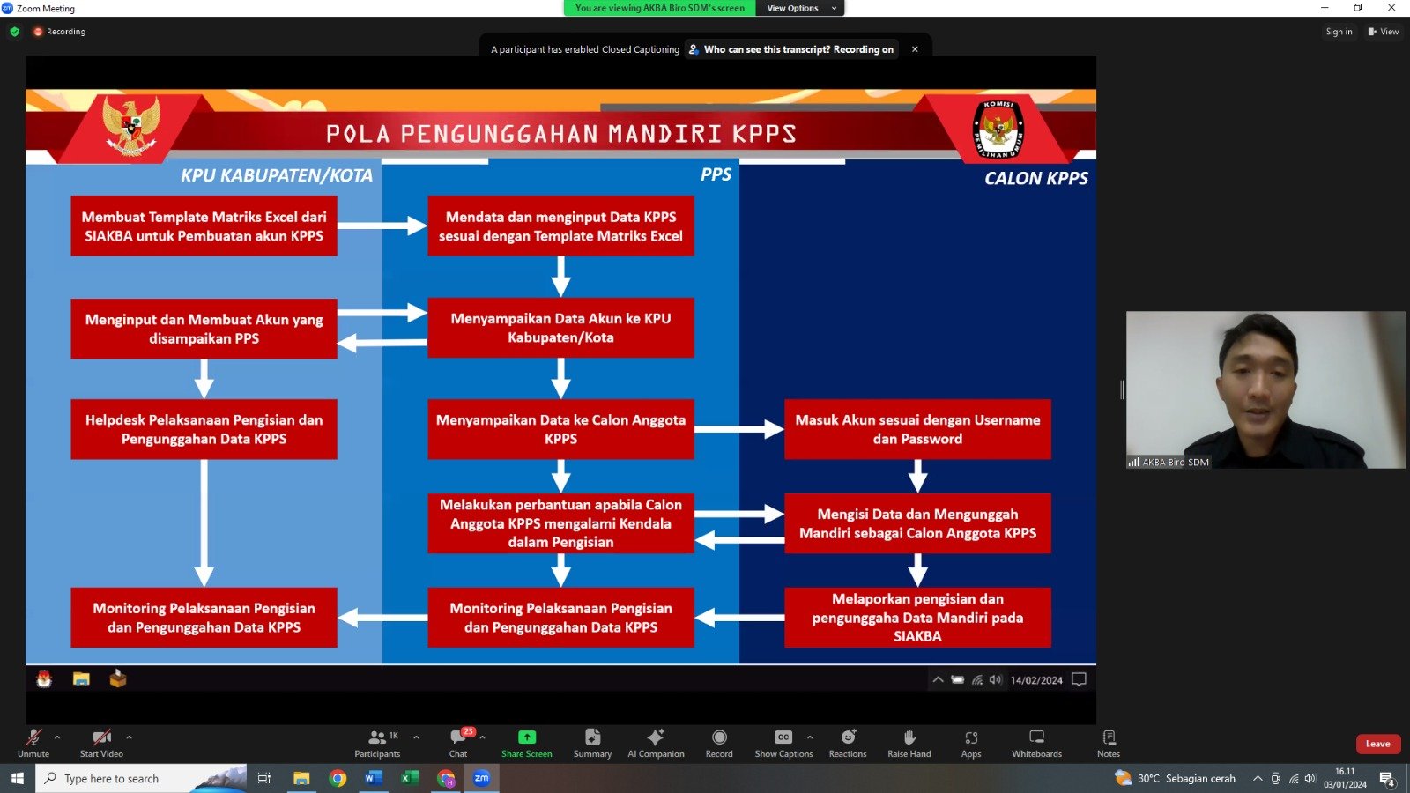
Task: Open Google Chrome from the taskbar
Action: (338, 778)
